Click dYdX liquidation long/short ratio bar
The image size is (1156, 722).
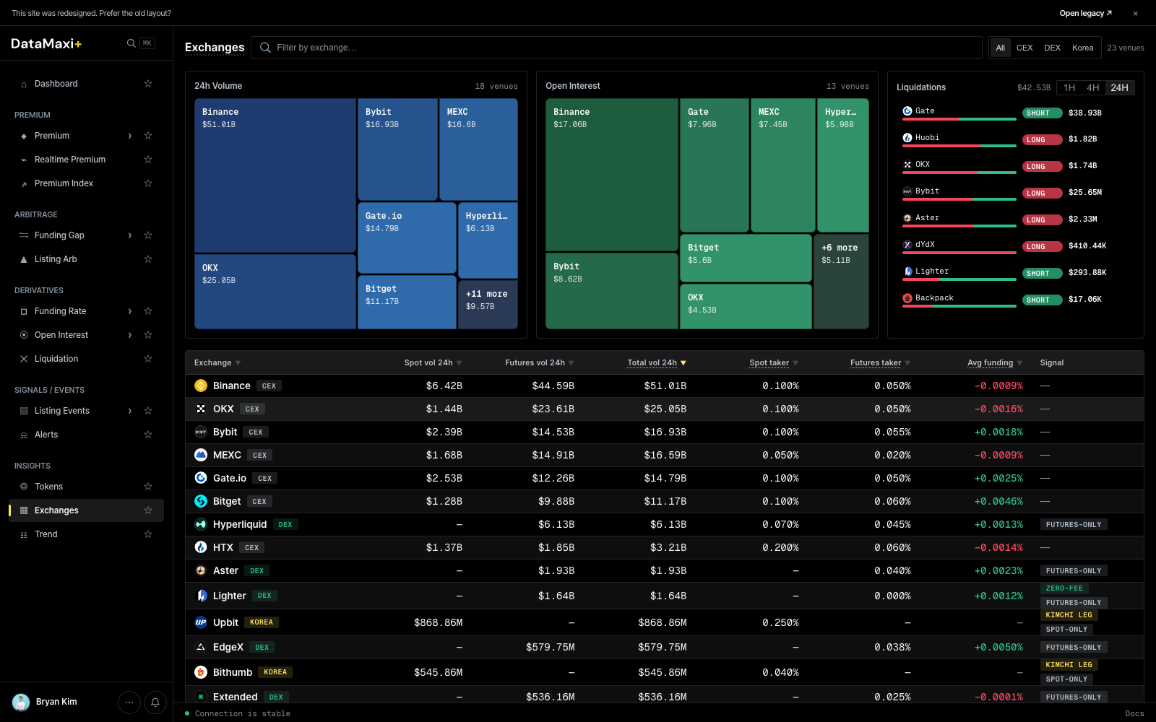[959, 253]
